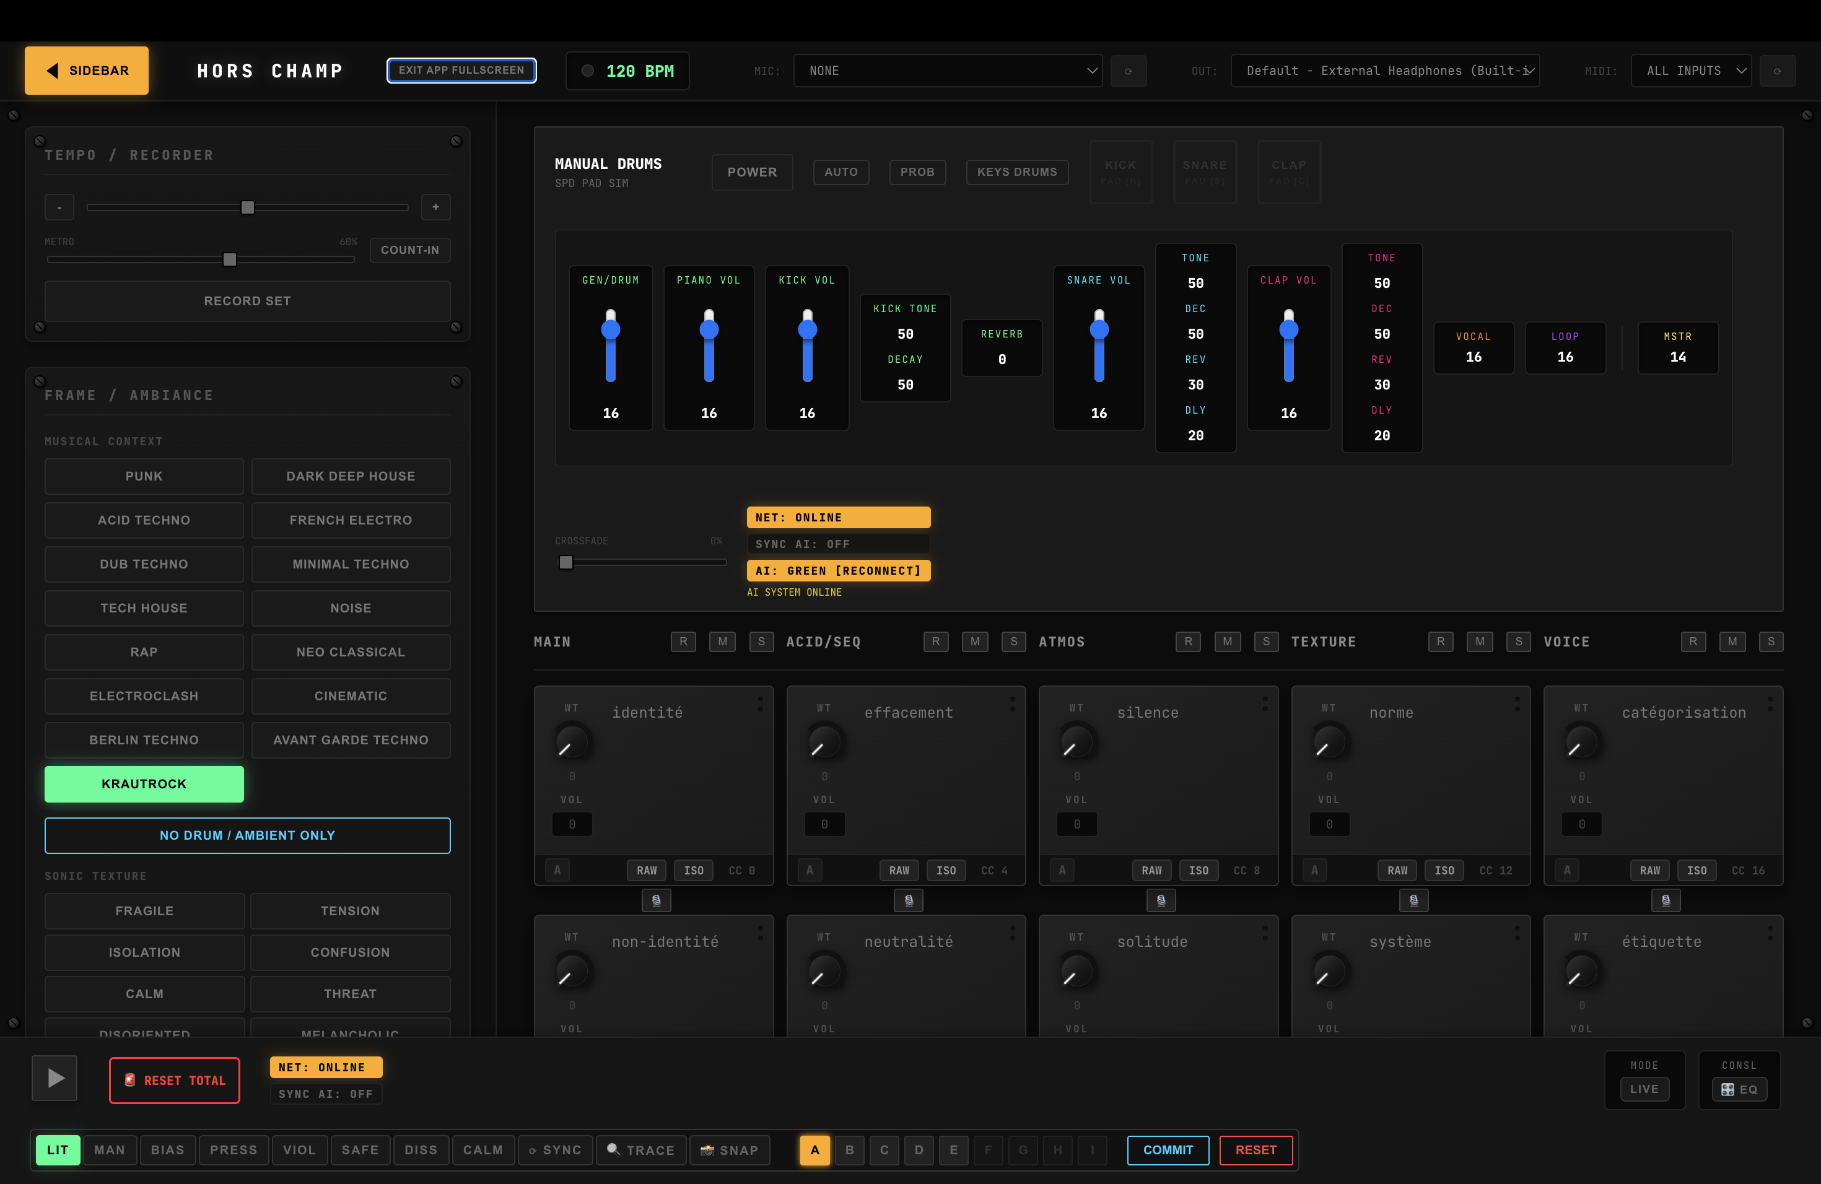Click the SNARE VOL slider handle
1821x1184 pixels.
click(1099, 329)
